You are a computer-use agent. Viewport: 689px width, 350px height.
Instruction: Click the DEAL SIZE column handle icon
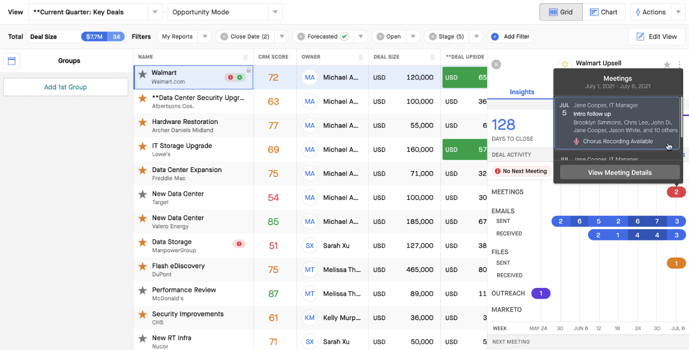pyautogui.click(x=433, y=57)
